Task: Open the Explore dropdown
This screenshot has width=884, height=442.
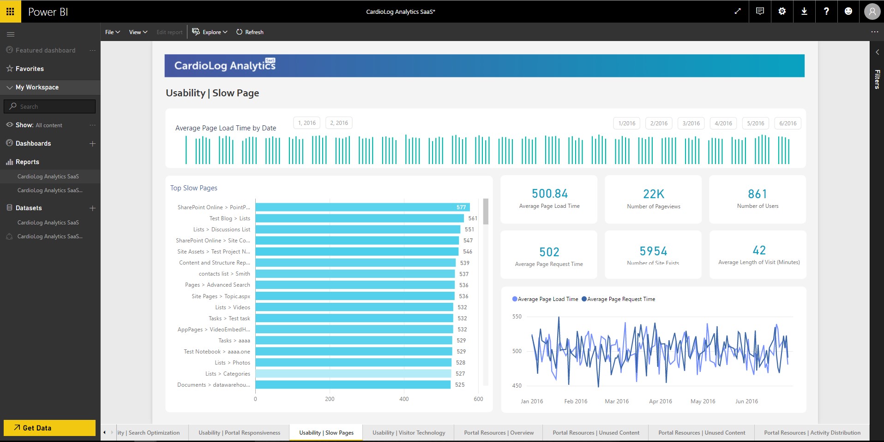Action: click(210, 32)
